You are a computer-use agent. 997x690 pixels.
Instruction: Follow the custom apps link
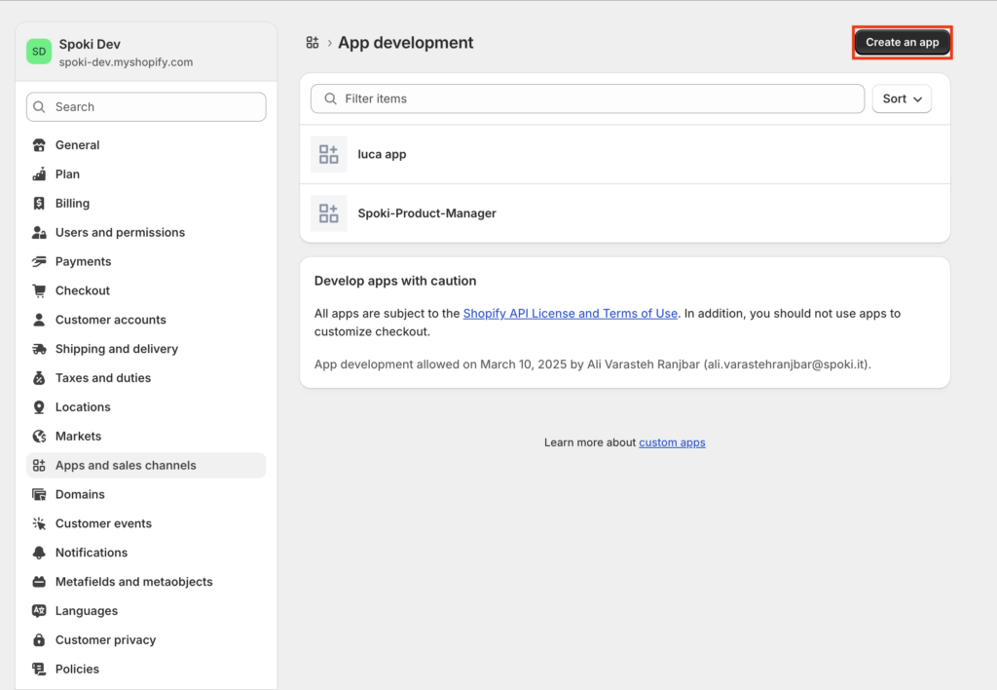(672, 442)
